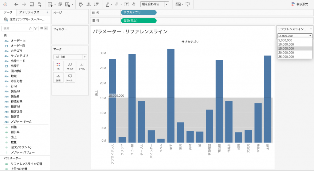This screenshot has width=314, height=171.
Task: Open the new worksheet dropdown arrow
Action: click(x=55, y=4)
